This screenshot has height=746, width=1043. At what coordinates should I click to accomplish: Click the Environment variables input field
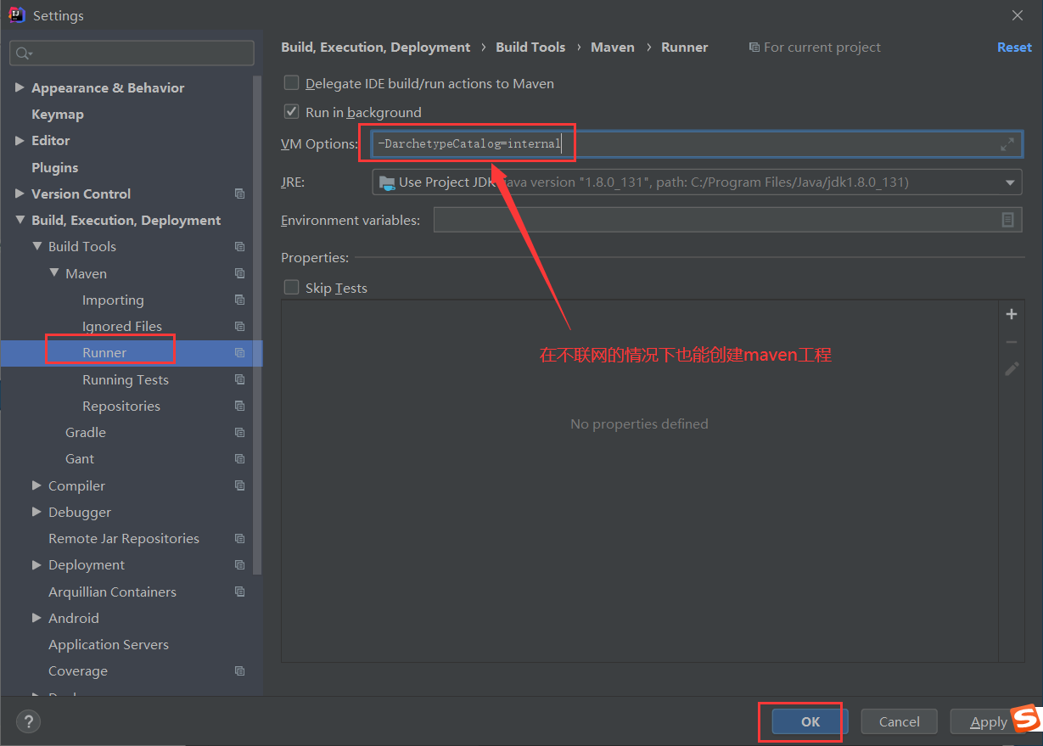(x=727, y=220)
